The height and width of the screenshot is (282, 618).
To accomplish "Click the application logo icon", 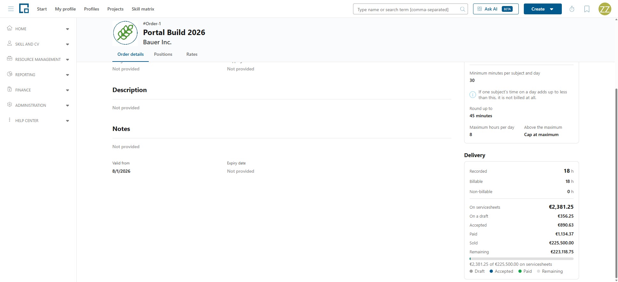I will click(x=24, y=9).
